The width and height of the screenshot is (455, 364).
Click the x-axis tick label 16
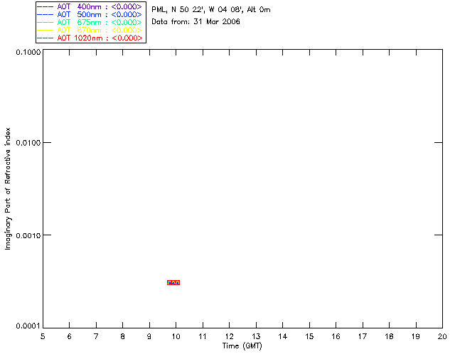point(336,336)
